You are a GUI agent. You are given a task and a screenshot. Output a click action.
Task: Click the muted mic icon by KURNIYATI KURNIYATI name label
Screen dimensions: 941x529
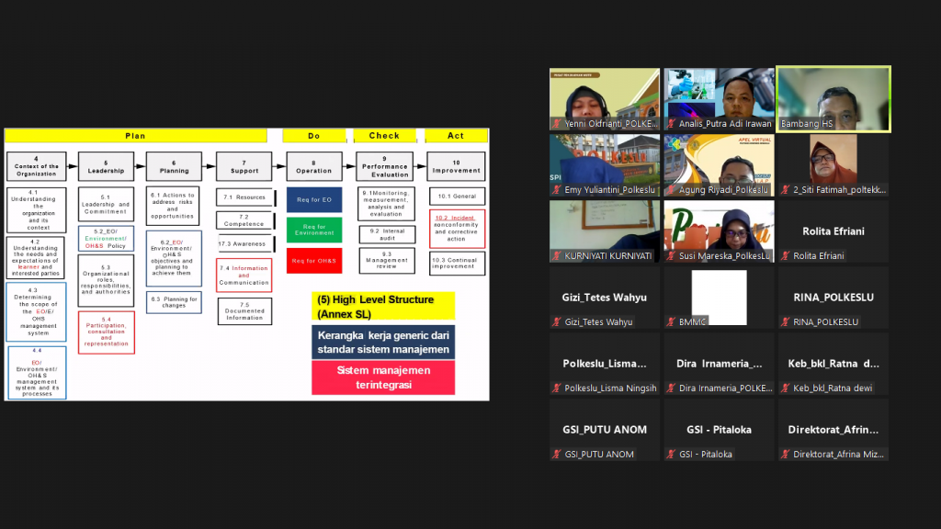tap(557, 256)
